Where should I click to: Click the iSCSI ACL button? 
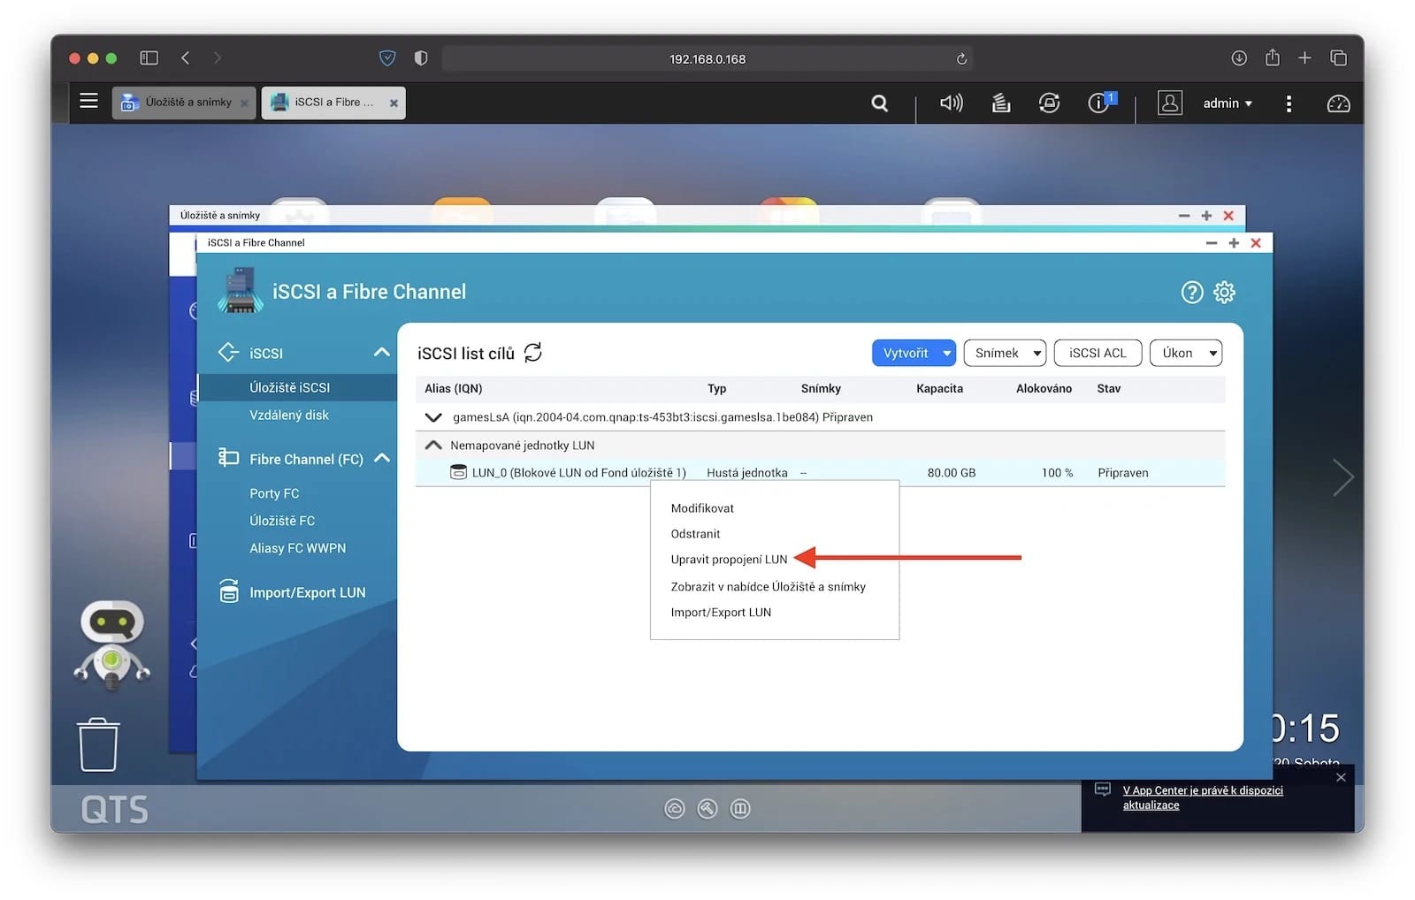point(1097,353)
